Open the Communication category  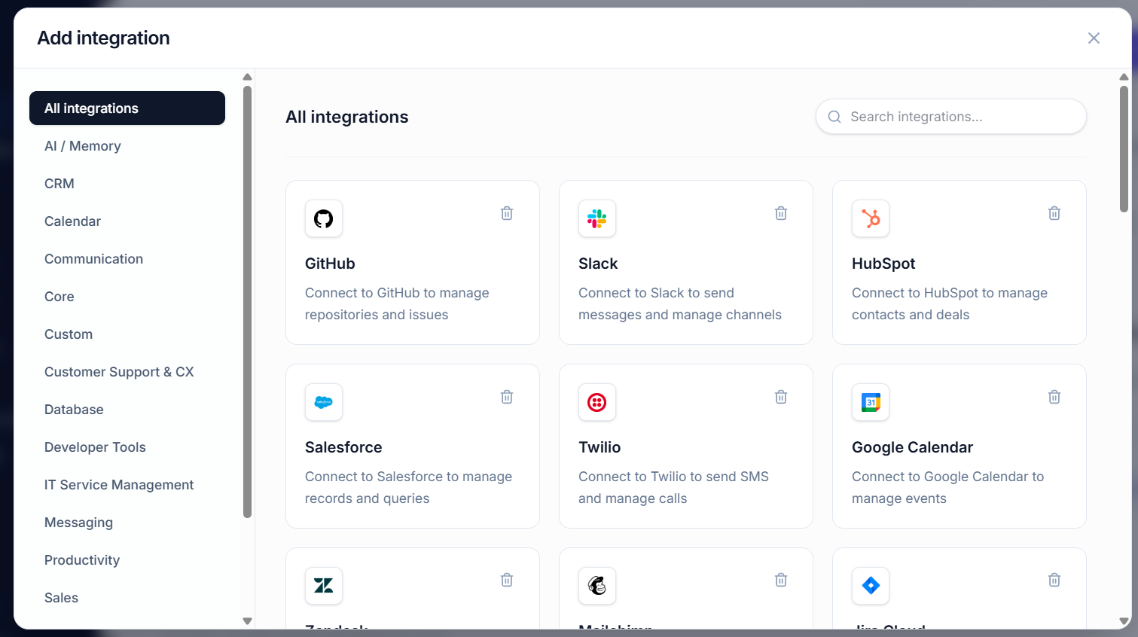click(127, 259)
